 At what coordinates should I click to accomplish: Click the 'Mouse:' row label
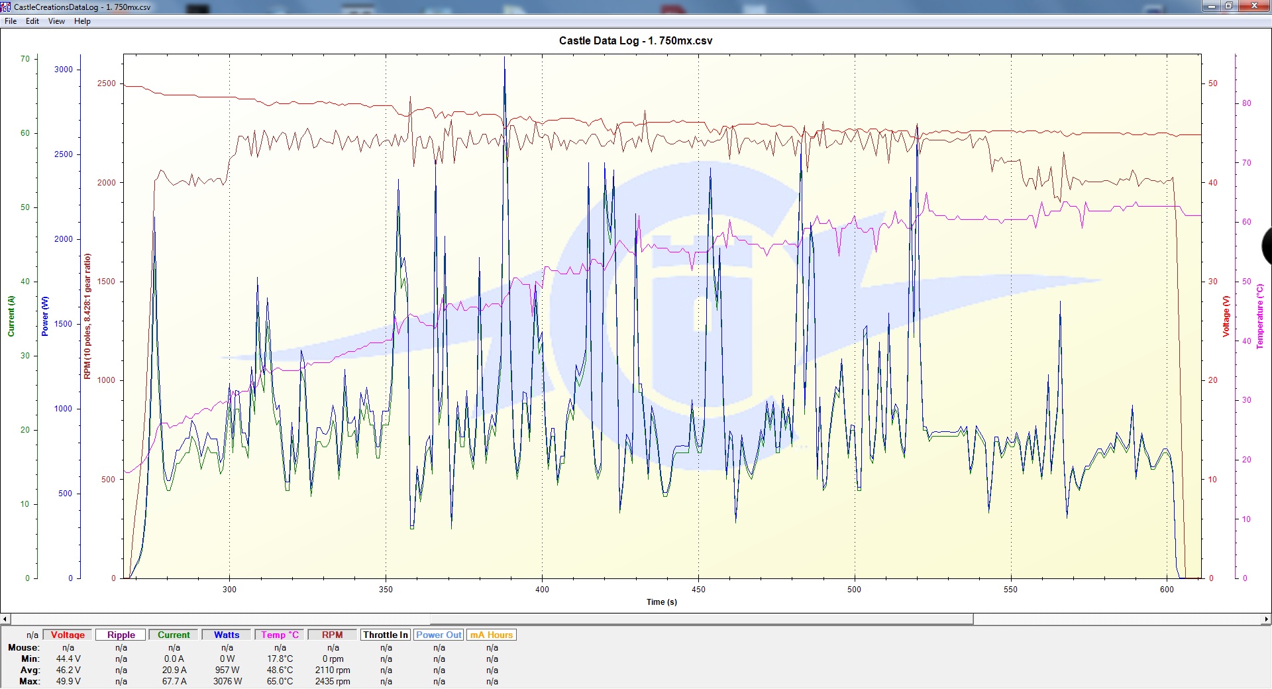pyautogui.click(x=24, y=647)
